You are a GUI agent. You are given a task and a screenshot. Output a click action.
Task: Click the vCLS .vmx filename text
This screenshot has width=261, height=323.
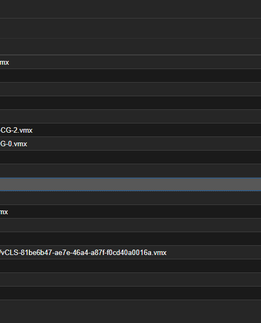83,252
